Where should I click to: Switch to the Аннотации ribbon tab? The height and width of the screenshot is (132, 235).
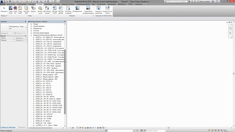coord(48,4)
